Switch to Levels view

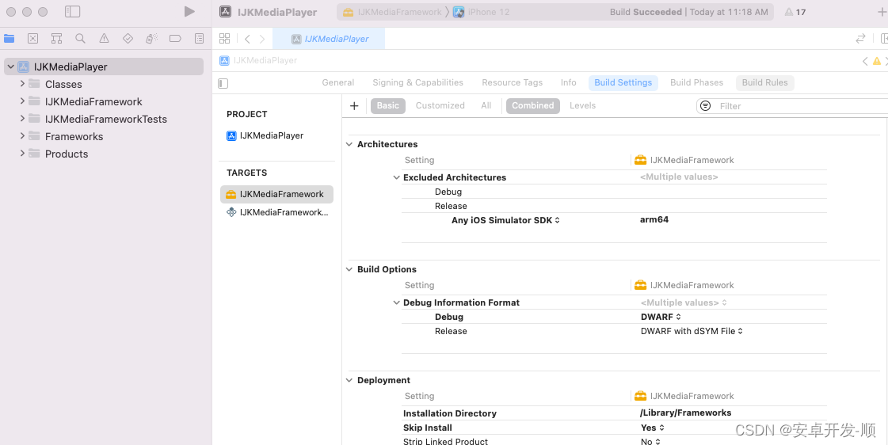(583, 106)
